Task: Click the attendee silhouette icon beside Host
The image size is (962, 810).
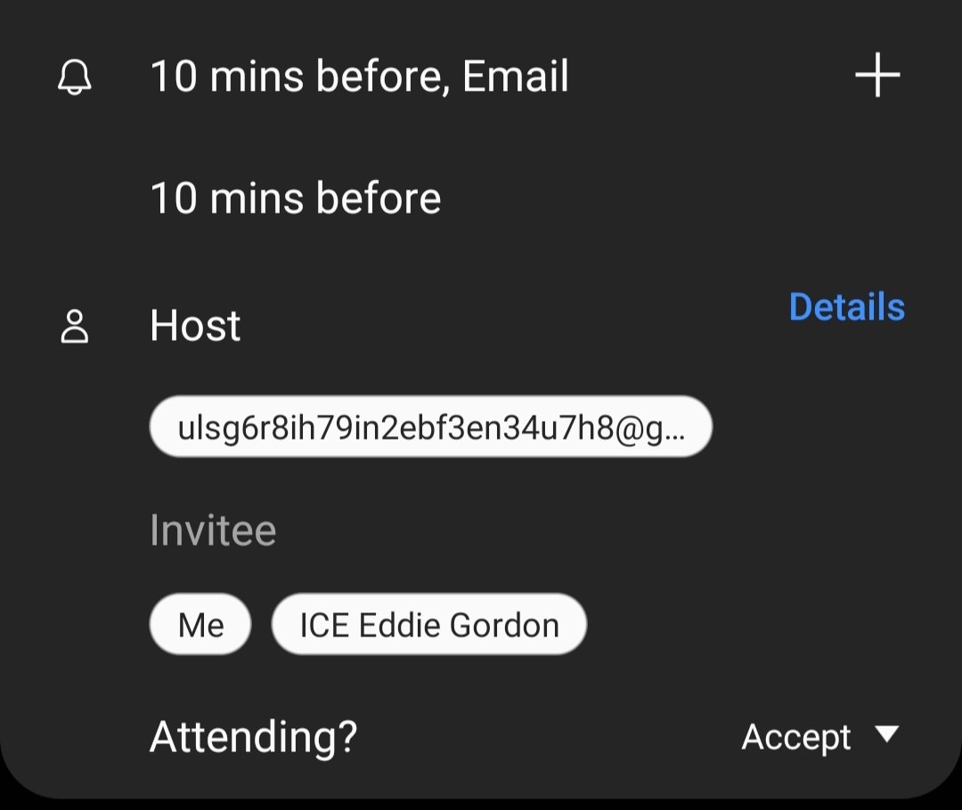Action: pos(76,325)
